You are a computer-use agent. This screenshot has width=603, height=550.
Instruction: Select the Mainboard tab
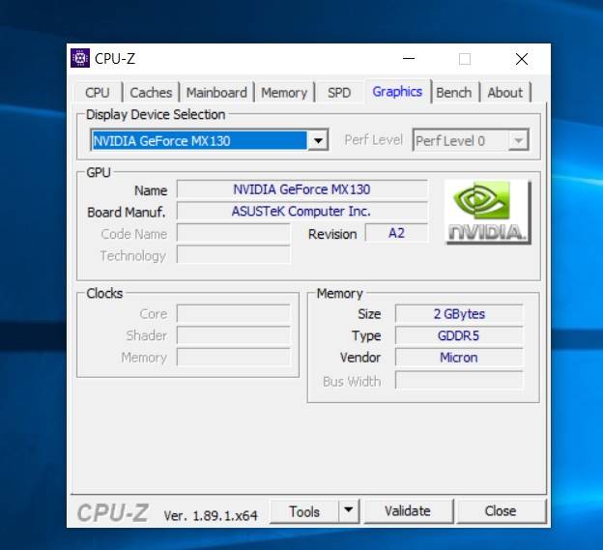[216, 93]
